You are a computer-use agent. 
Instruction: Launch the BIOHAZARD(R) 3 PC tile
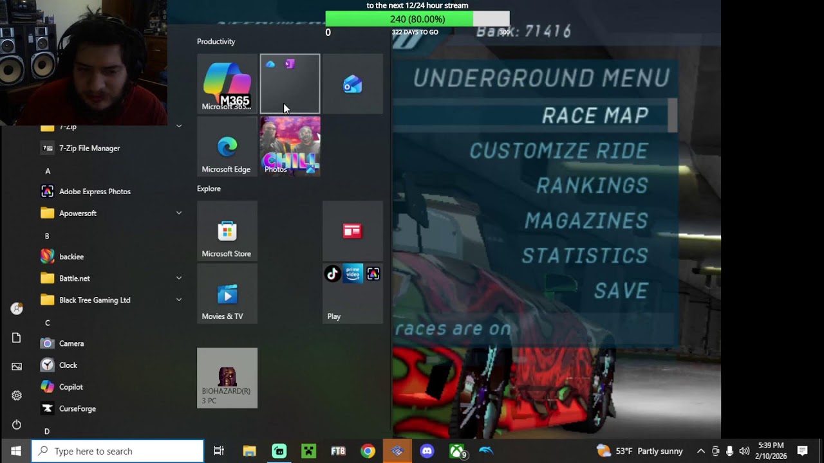pos(227,378)
